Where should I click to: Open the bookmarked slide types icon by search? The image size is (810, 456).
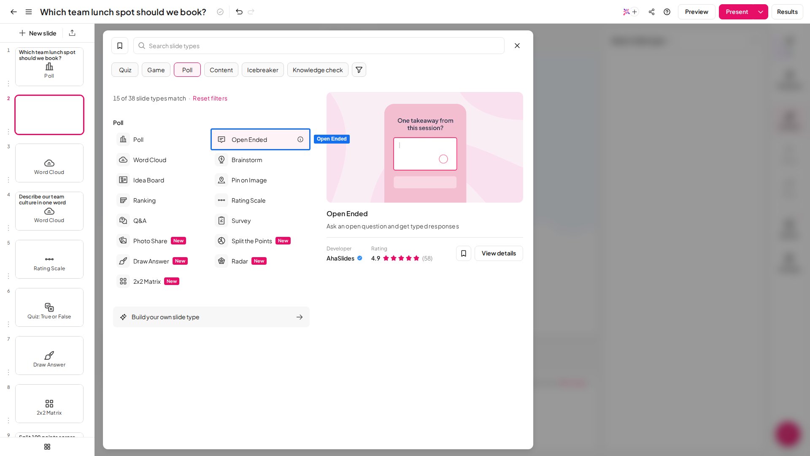point(120,46)
